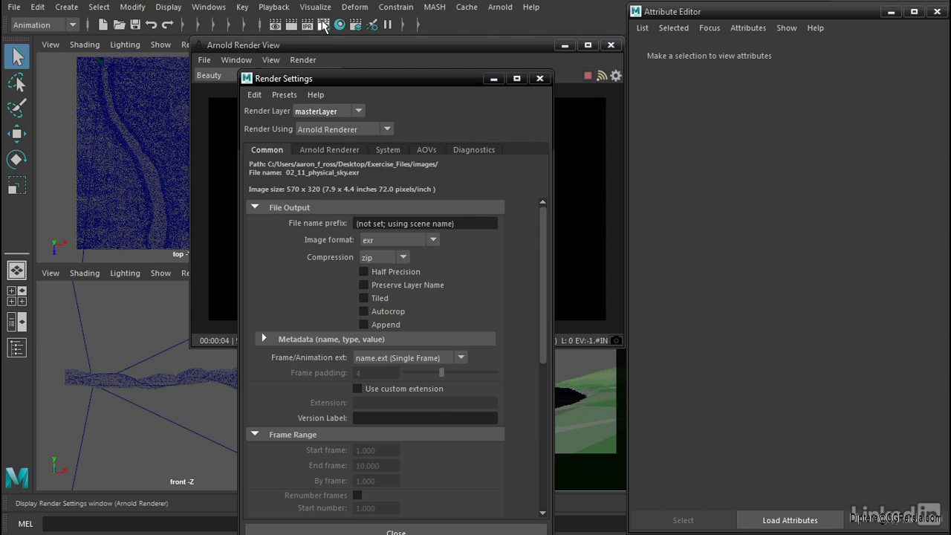The width and height of the screenshot is (951, 535).
Task: Collapse the File Output section
Action: (x=255, y=207)
